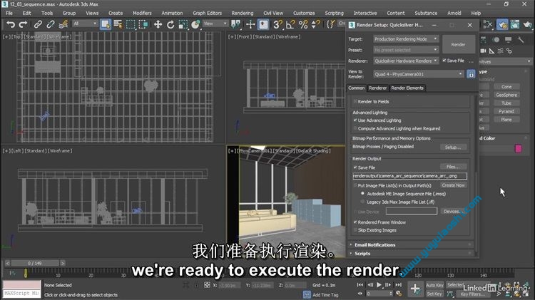The image size is (535, 300).
Task: Toggle Rendered Frame Window checkbox
Action: 355,222
